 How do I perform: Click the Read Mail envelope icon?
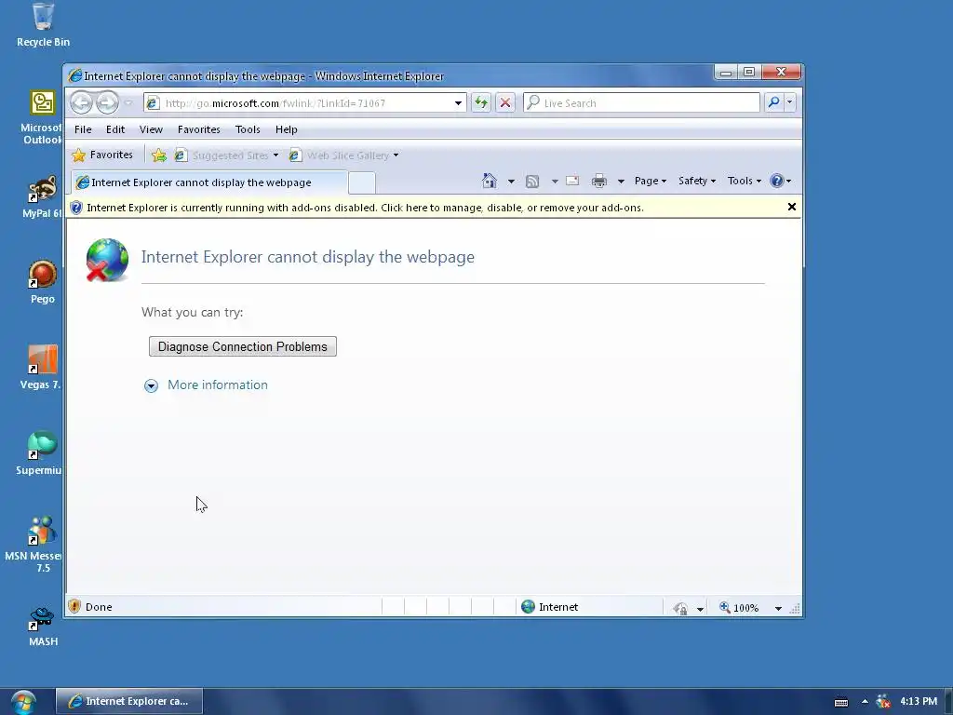coord(572,181)
